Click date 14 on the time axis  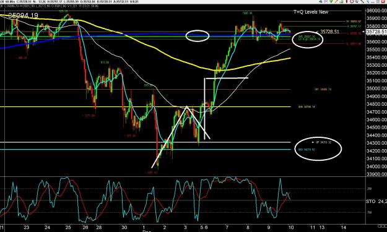[x=343, y=228]
